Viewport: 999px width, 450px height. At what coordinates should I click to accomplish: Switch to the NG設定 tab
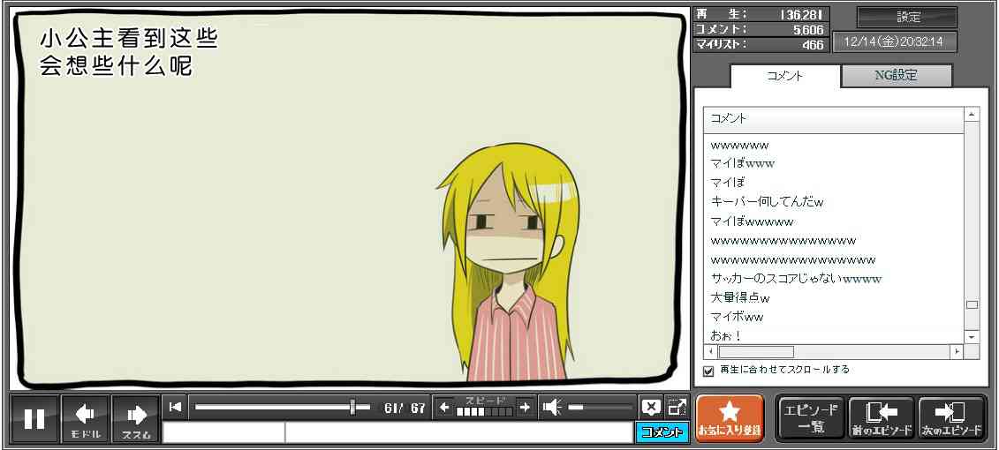point(896,76)
